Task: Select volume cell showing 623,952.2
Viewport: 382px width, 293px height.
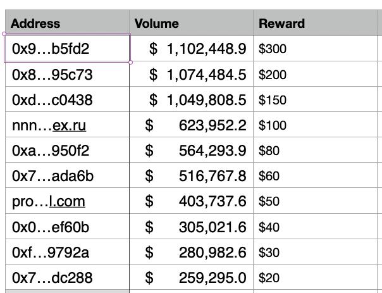Action: 191,125
